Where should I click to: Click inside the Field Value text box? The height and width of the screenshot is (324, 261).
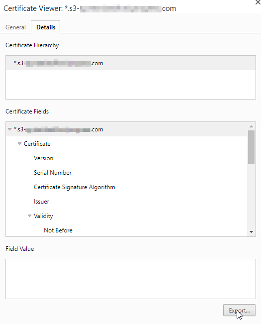pyautogui.click(x=131, y=279)
